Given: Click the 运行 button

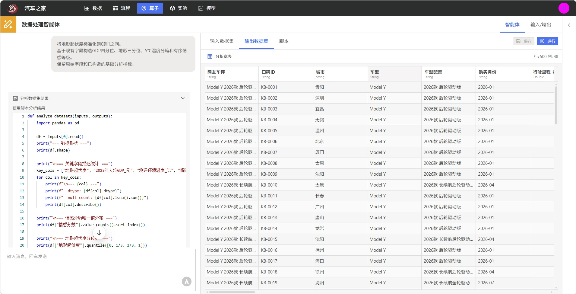Looking at the screenshot, I should (548, 41).
